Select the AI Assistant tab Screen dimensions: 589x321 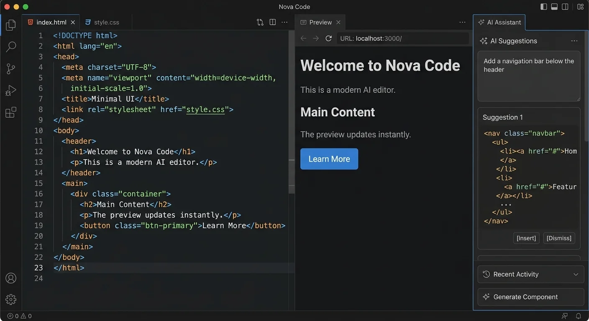(x=499, y=23)
